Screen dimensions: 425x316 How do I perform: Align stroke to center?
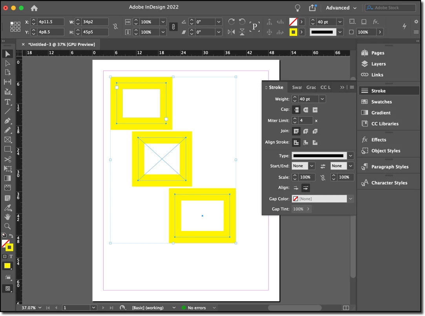point(296,142)
